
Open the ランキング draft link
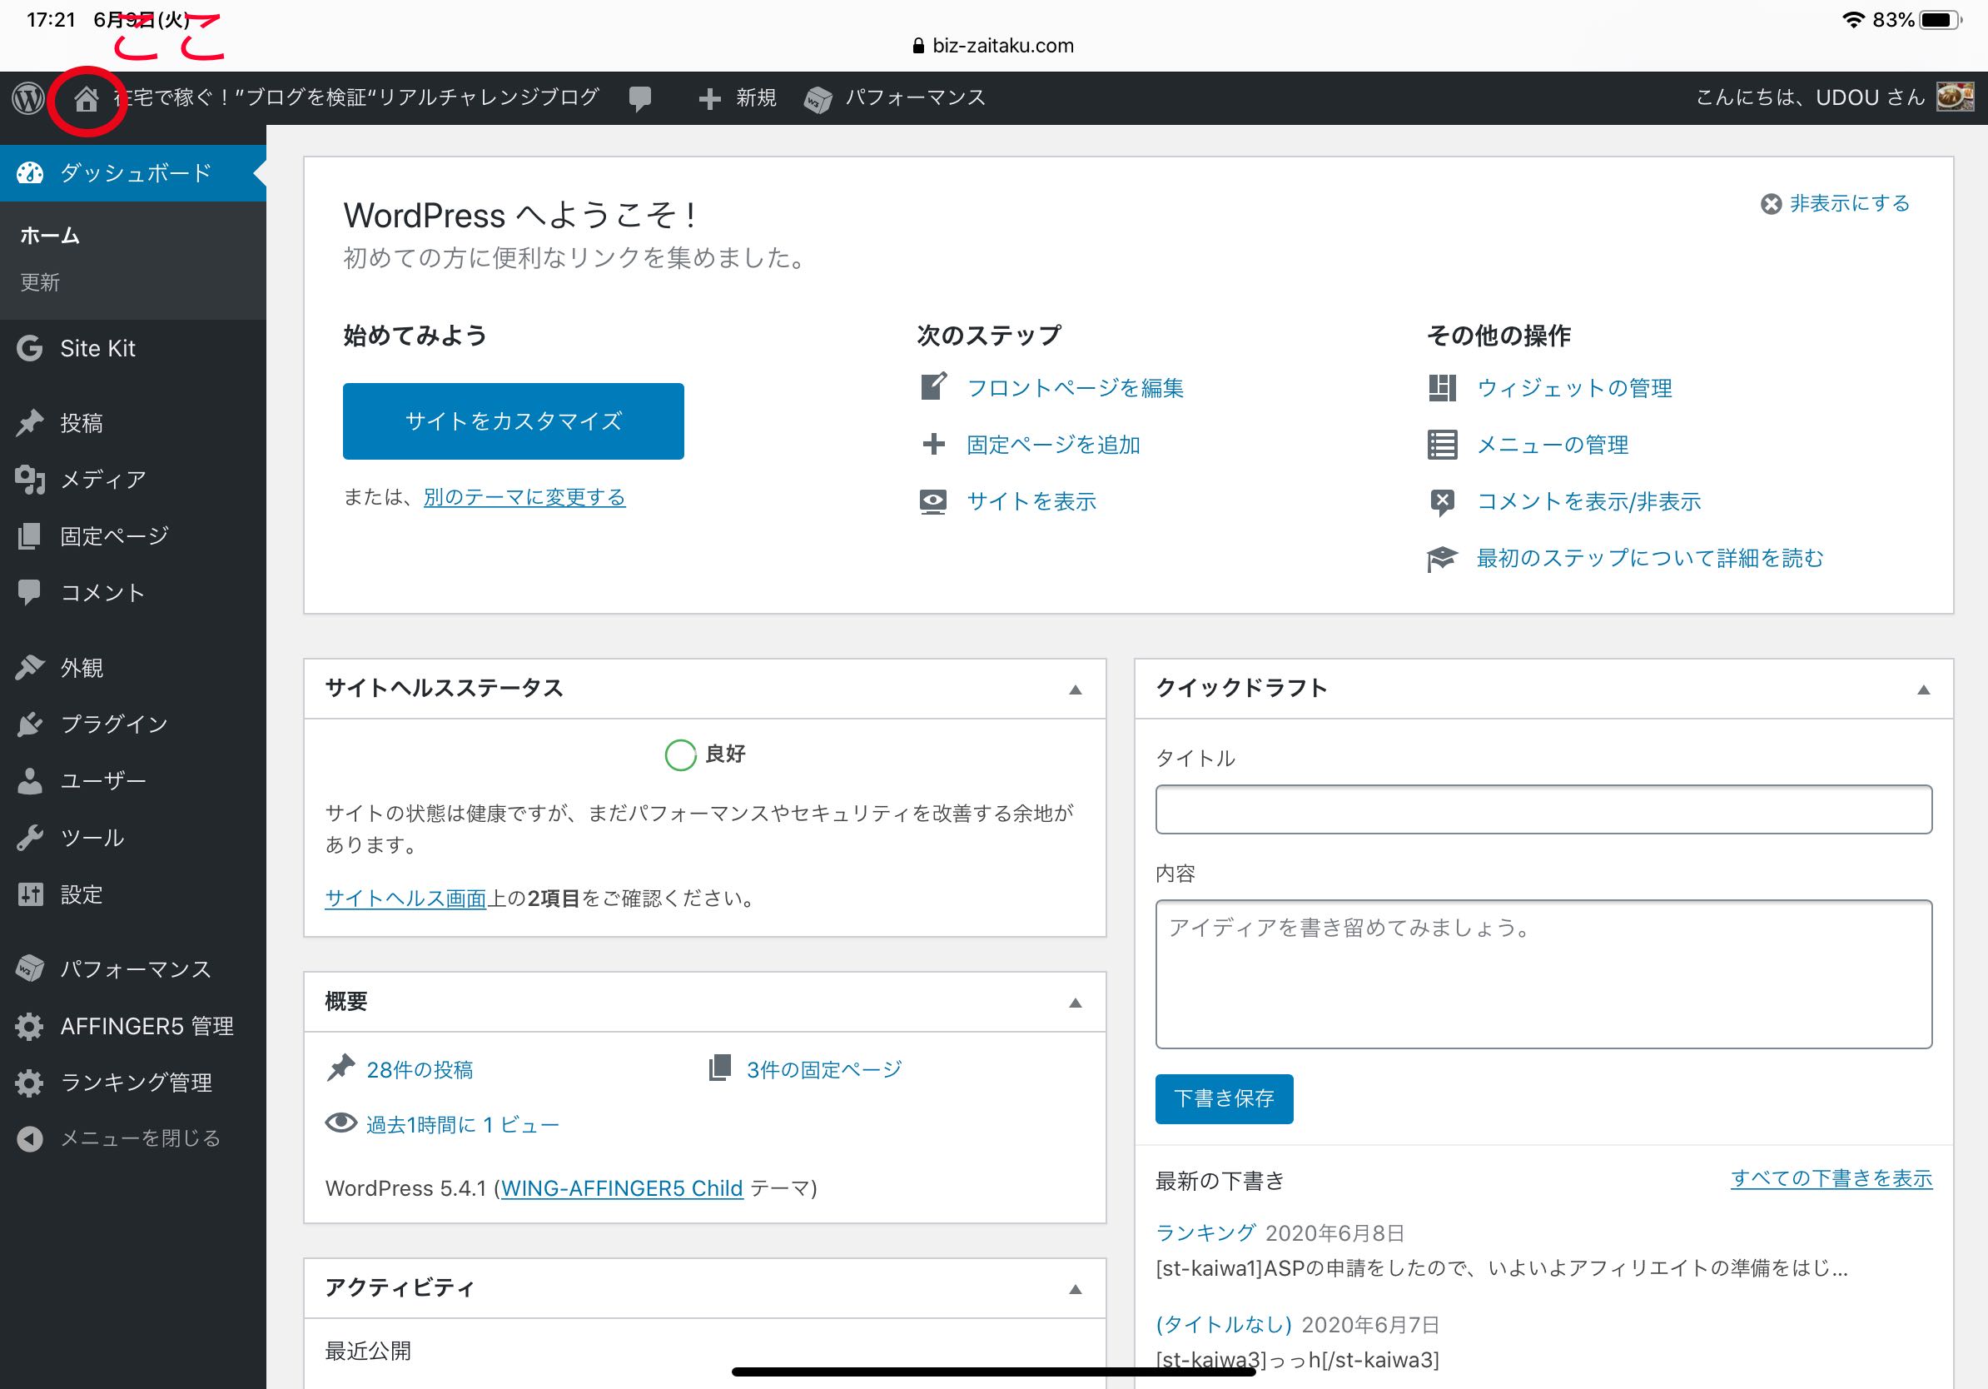tap(1205, 1232)
